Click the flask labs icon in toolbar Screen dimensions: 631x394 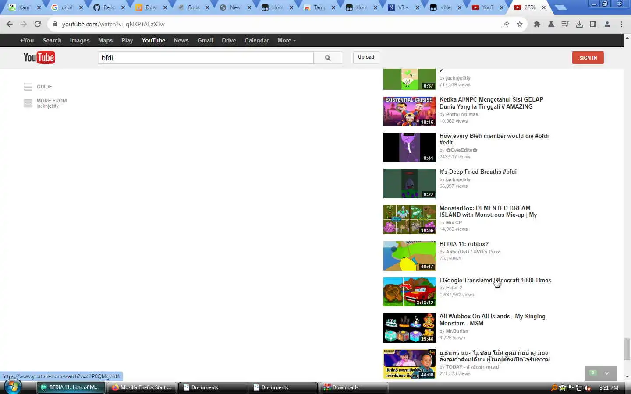click(x=551, y=24)
